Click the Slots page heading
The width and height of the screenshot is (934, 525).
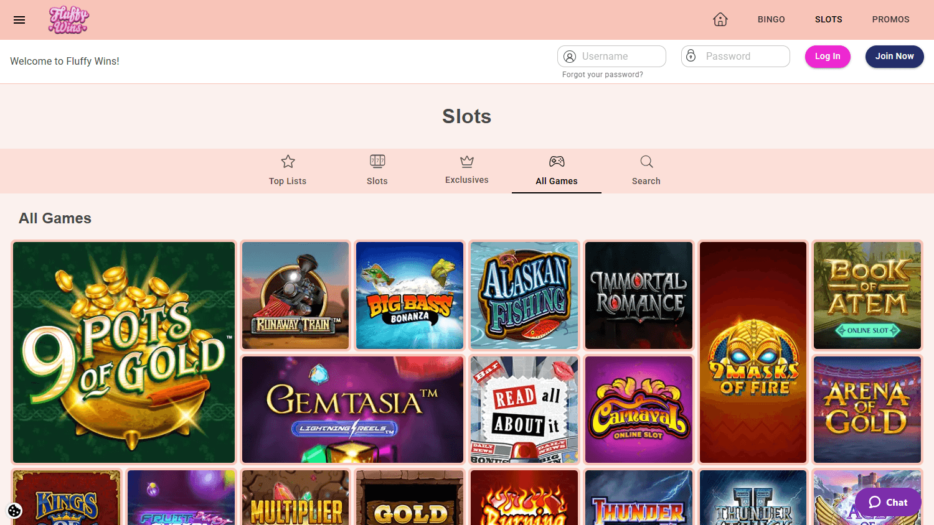467,116
